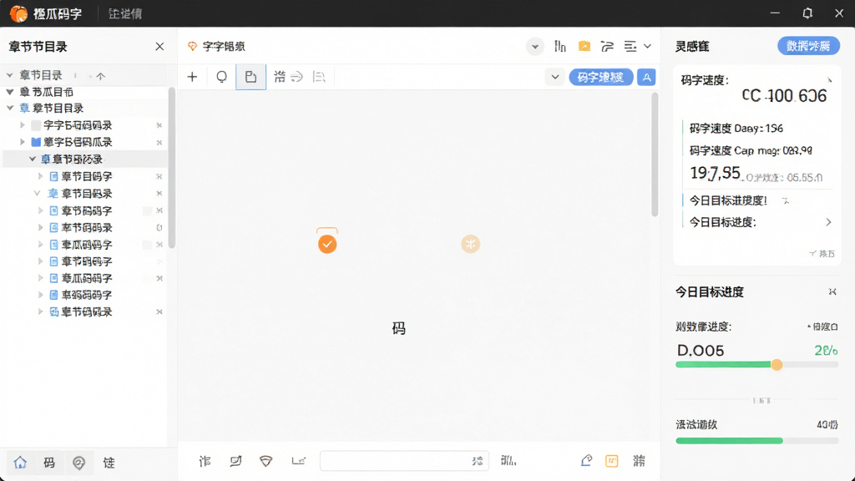Click the bar chart icon in header
Screen dimensions: 855x481
point(560,47)
